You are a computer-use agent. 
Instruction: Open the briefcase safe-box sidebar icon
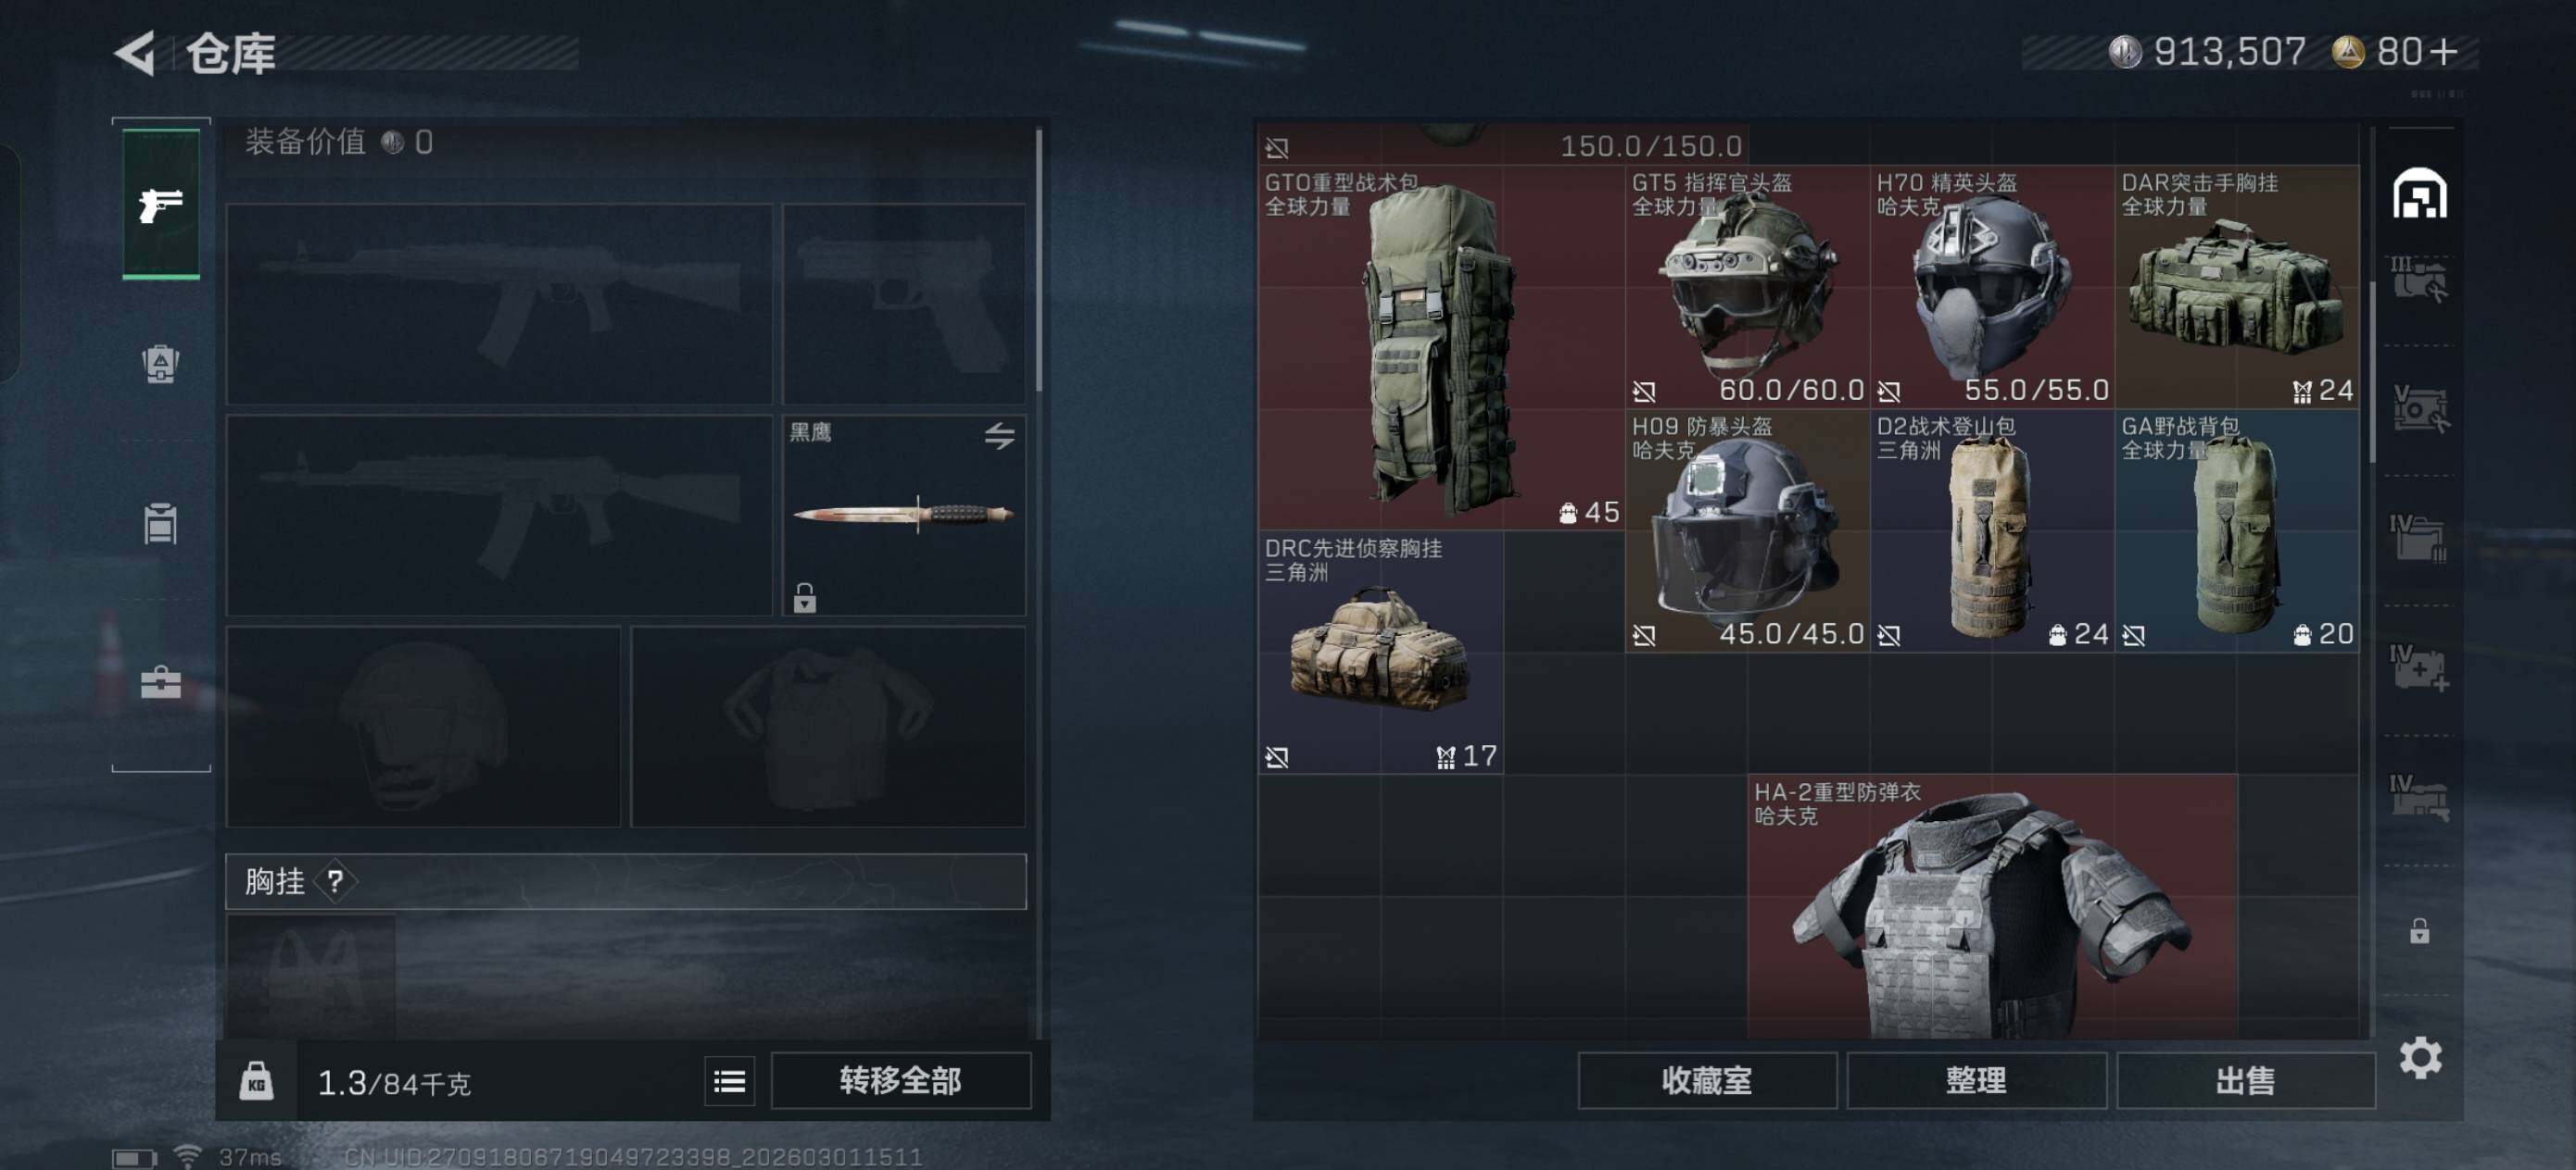(x=161, y=681)
